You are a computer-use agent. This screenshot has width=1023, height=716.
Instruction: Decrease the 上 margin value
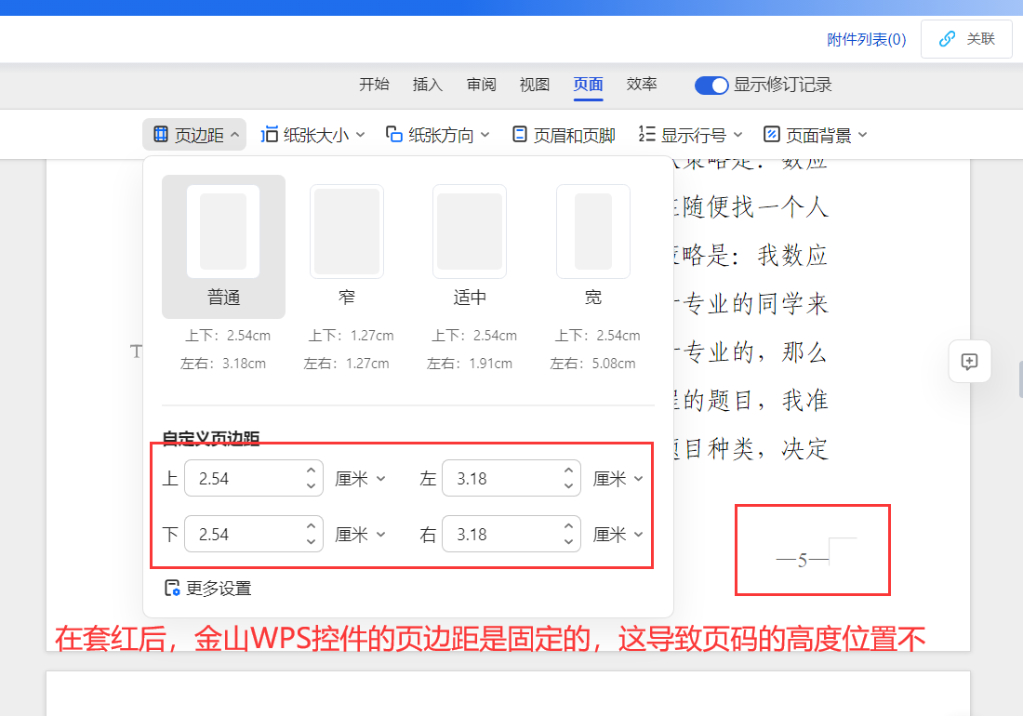[x=312, y=485]
